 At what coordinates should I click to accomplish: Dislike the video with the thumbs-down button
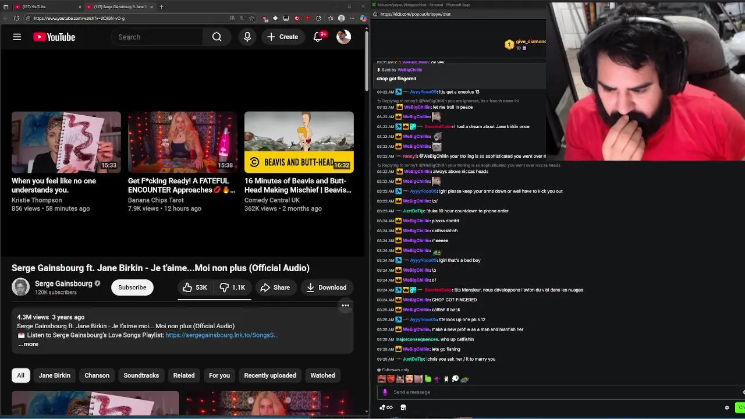(232, 287)
